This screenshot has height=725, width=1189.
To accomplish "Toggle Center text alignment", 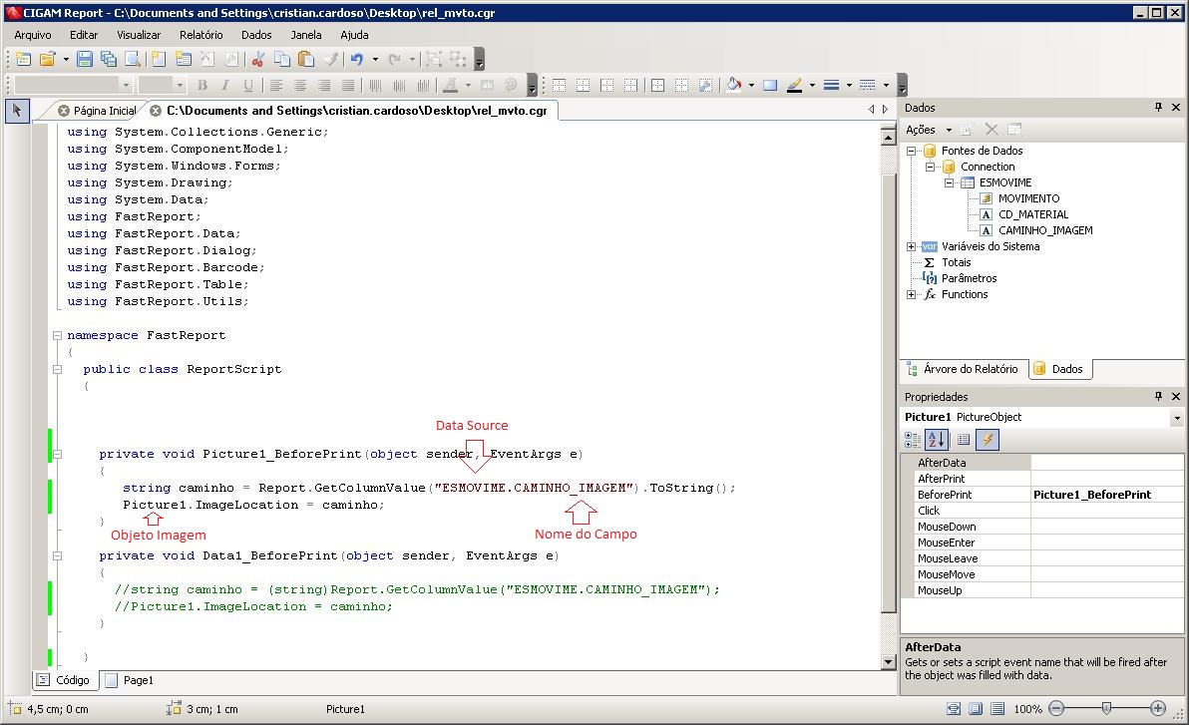I will click(300, 85).
